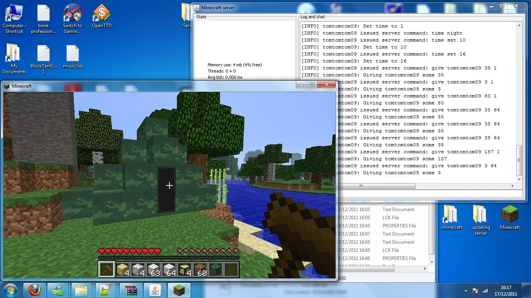Open the network signal tray icon
The image size is (531, 298).
pos(485,291)
